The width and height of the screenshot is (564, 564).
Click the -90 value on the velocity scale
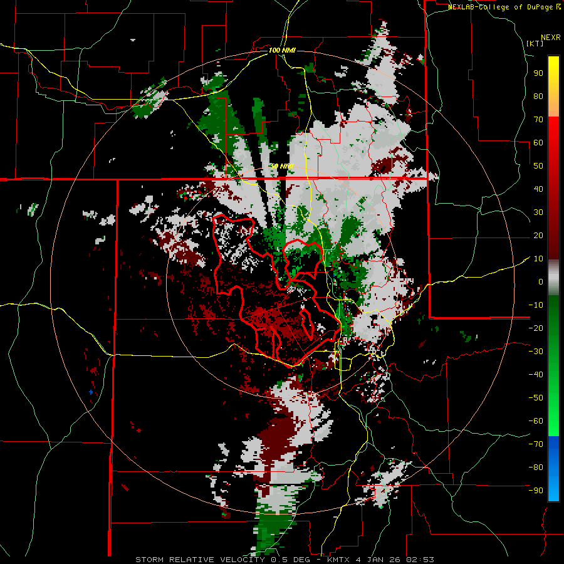click(536, 491)
